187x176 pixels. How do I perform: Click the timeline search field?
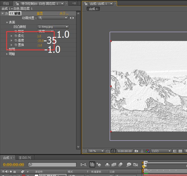(52, 165)
